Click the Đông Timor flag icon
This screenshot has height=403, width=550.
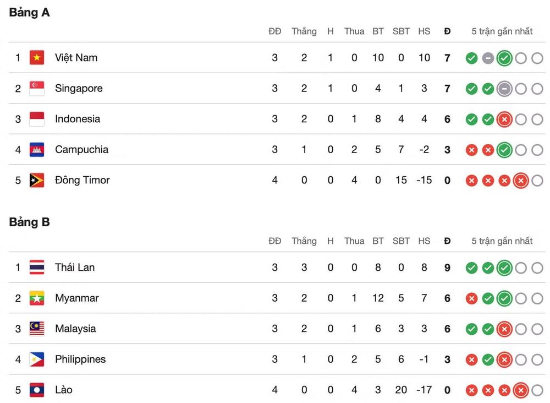click(x=37, y=180)
